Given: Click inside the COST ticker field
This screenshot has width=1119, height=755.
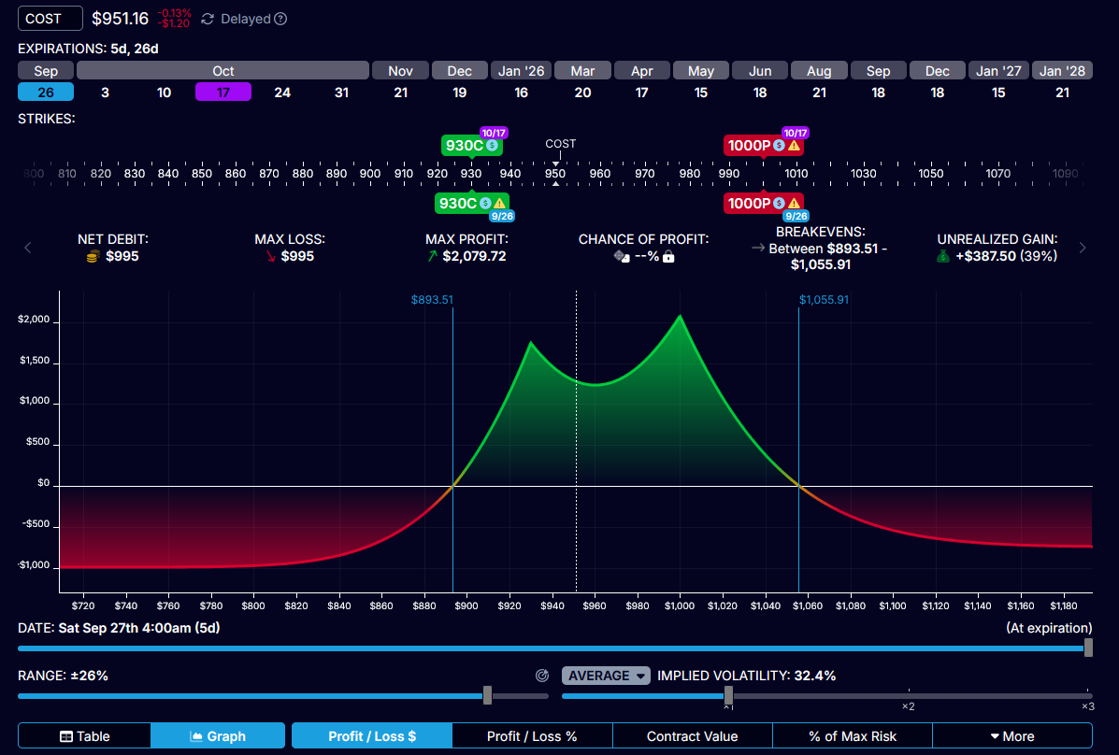Looking at the screenshot, I should point(50,18).
